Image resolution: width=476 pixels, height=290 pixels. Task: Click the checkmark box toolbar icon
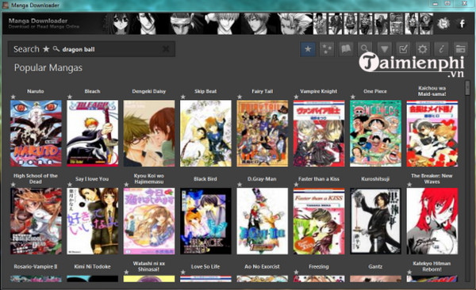pyautogui.click(x=403, y=49)
